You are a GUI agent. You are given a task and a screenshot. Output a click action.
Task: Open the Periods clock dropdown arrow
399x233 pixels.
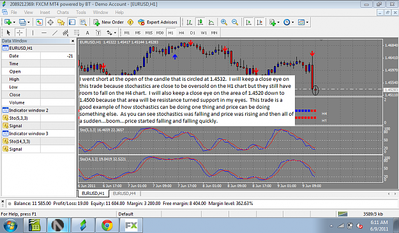pyautogui.click(x=292, y=22)
